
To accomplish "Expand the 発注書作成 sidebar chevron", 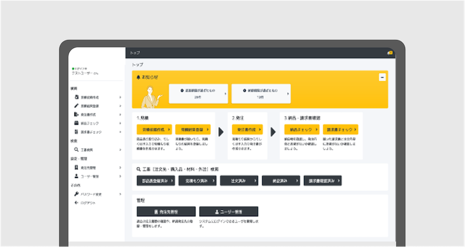I will (x=120, y=115).
